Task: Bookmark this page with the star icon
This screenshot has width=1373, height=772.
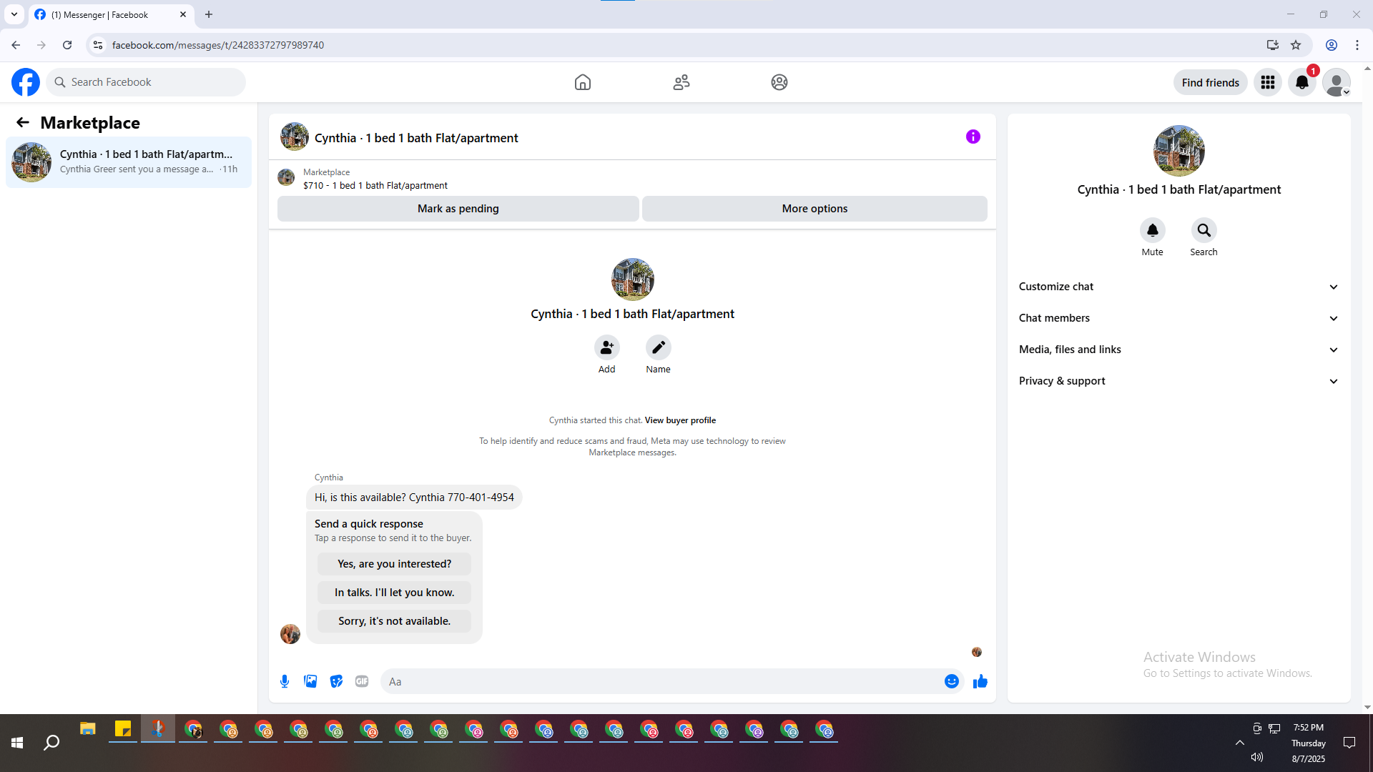Action: [x=1296, y=45]
